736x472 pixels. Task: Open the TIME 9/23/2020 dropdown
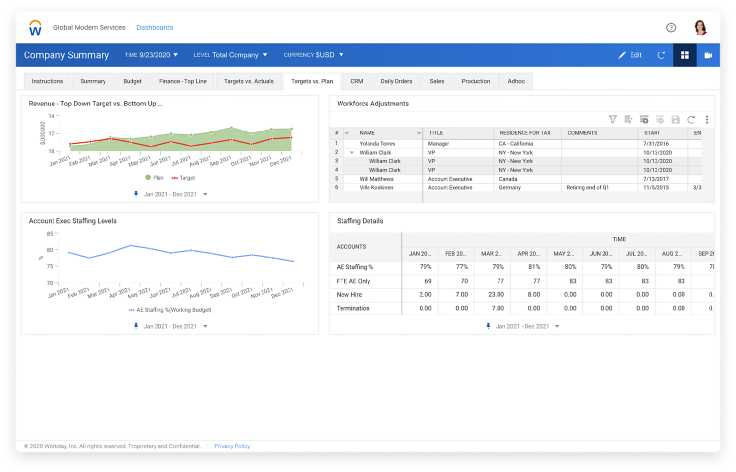(152, 55)
